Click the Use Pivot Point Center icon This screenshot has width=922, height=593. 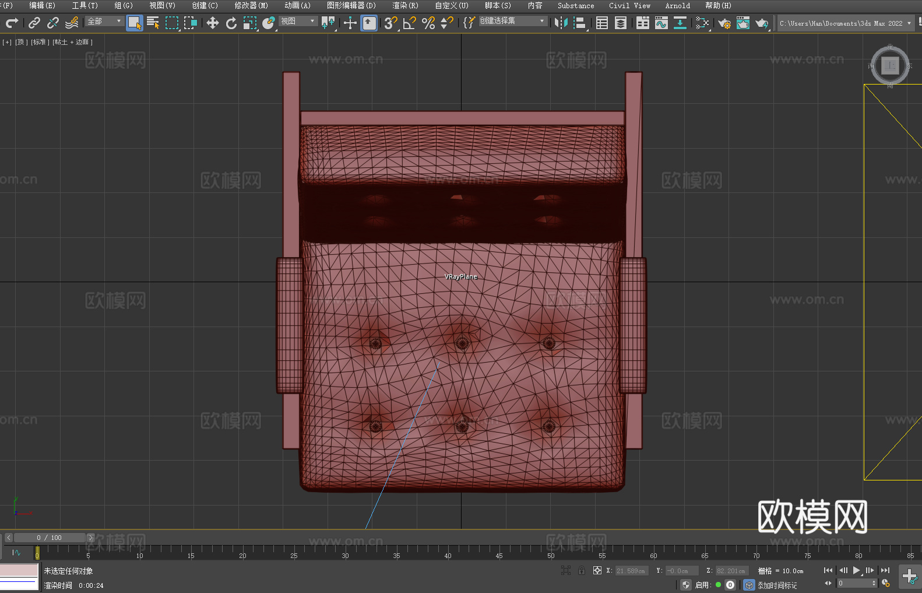coord(328,23)
